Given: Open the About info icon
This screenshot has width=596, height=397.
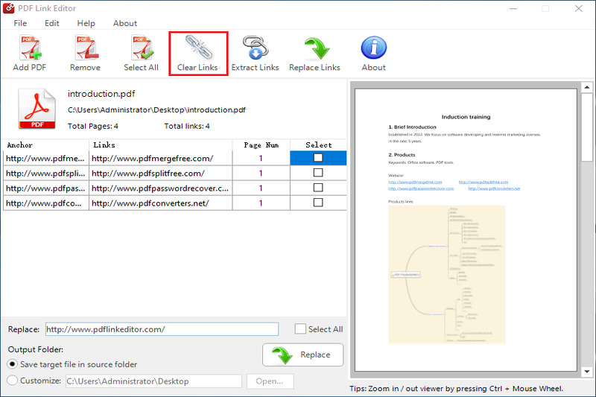Looking at the screenshot, I should (x=373, y=50).
